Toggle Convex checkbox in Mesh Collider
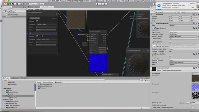199x112 pixels. tap(170, 56)
